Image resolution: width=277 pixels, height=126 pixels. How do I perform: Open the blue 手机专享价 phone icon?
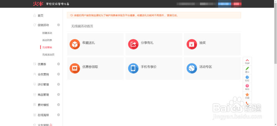pos(133,68)
